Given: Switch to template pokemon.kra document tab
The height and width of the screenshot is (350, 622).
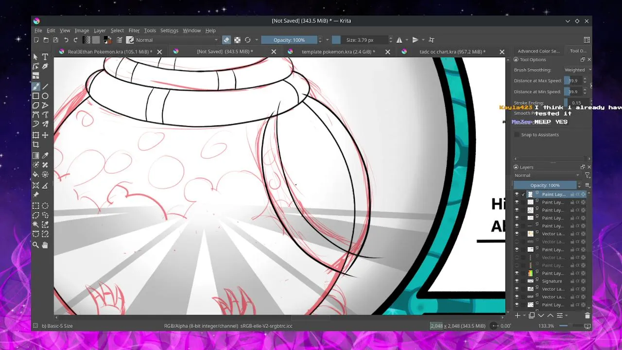Looking at the screenshot, I should 338,52.
